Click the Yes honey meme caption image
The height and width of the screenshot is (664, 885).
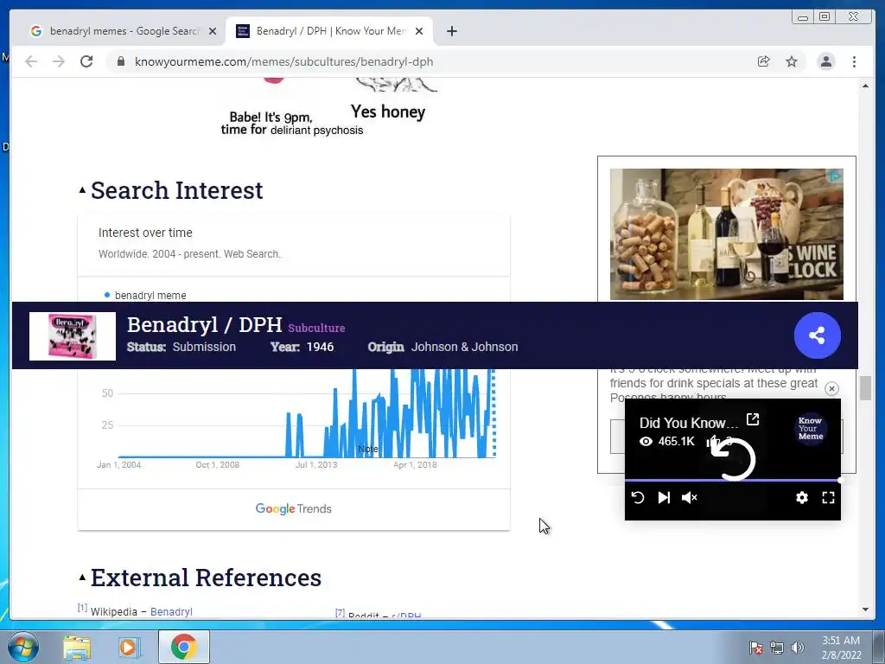[x=388, y=112]
